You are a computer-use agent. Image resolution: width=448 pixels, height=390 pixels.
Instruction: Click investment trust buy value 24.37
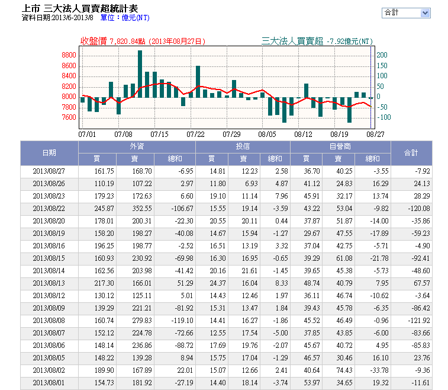click(x=218, y=283)
